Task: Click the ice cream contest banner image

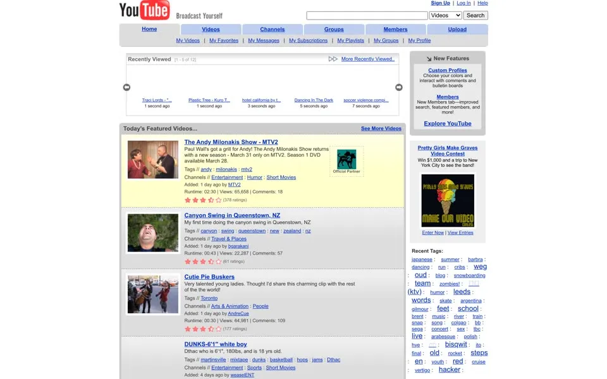Action: pos(448,200)
